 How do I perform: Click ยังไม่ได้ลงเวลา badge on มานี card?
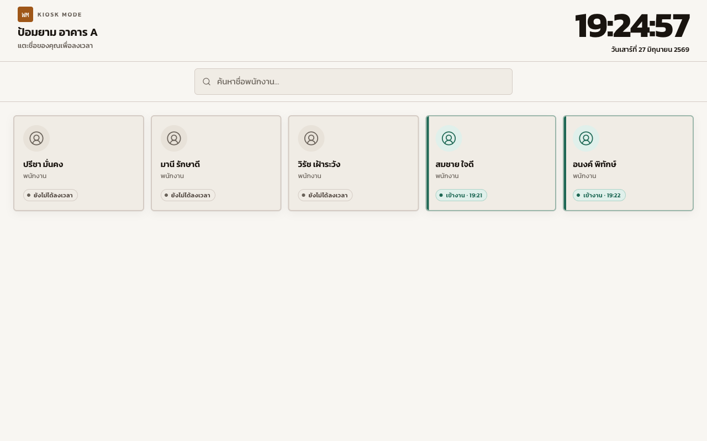pyautogui.click(x=188, y=195)
